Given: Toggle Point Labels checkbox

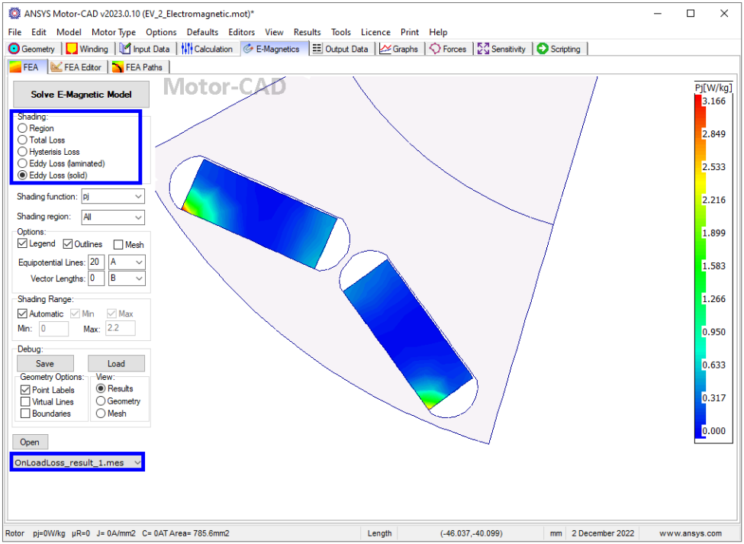Looking at the screenshot, I should click(x=25, y=390).
